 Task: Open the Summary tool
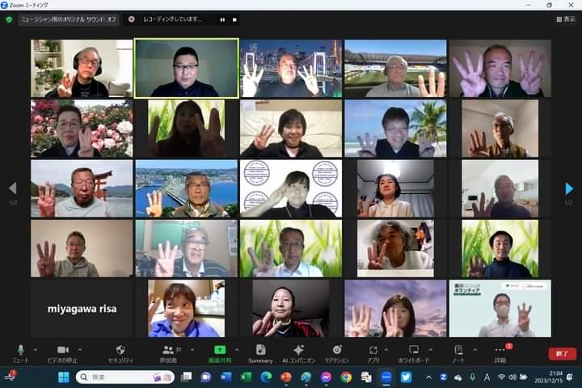[x=260, y=351]
